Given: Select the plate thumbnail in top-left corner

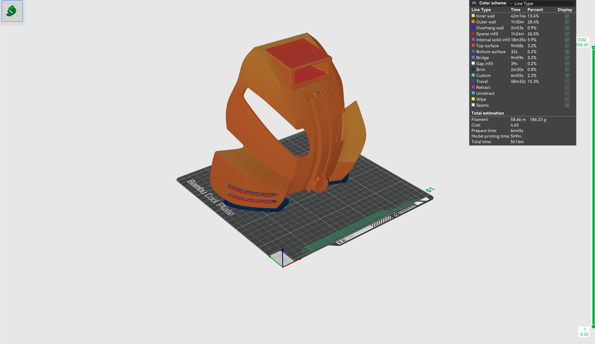Looking at the screenshot, I should [x=12, y=11].
